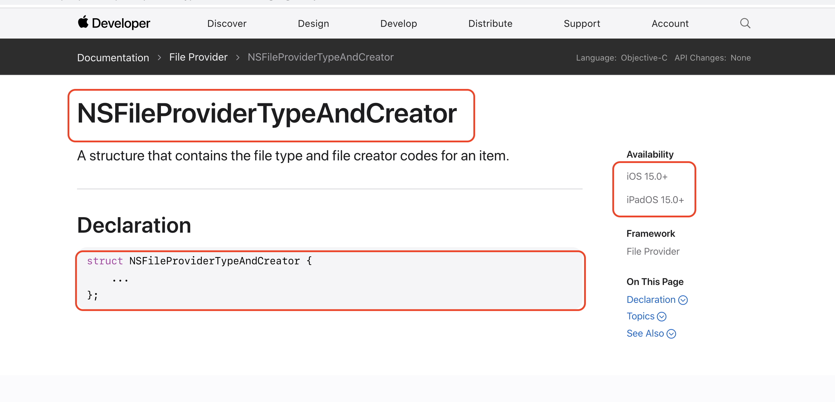Open the File Provider breadcrumb link
The width and height of the screenshot is (835, 402).
pyautogui.click(x=198, y=57)
